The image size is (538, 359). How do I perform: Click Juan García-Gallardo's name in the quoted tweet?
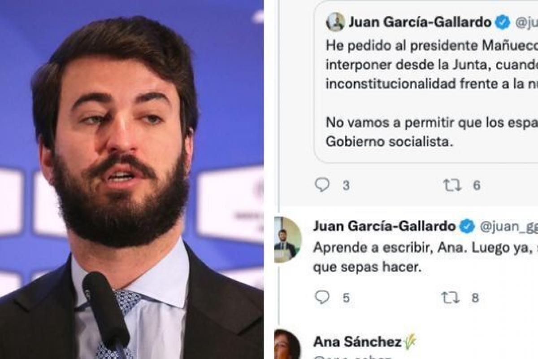point(420,22)
